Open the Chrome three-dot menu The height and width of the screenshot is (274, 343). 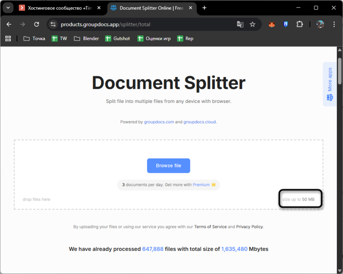334,24
